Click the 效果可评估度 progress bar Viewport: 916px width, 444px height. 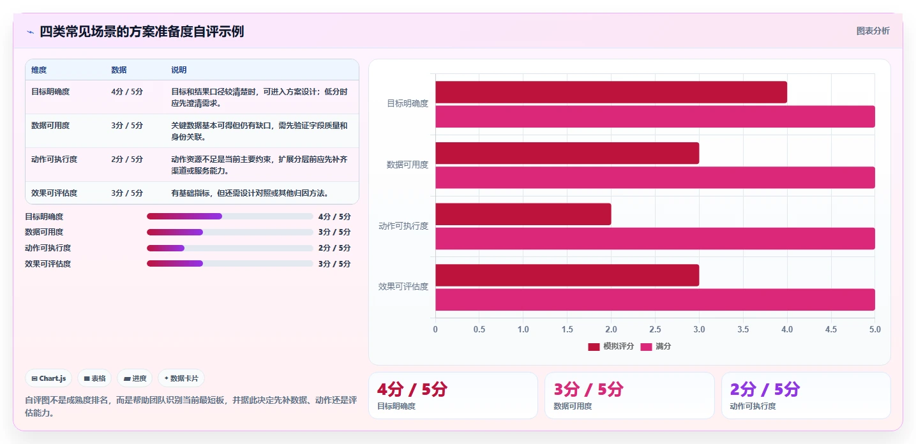click(230, 263)
